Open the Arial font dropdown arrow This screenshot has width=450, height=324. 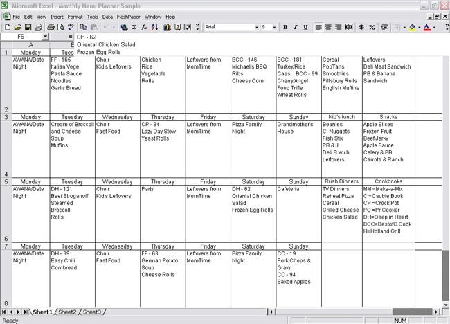tap(257, 27)
